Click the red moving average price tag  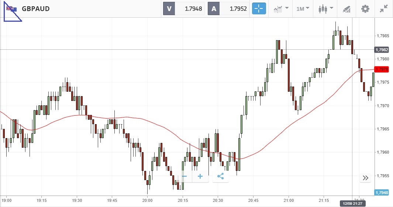[x=381, y=69]
